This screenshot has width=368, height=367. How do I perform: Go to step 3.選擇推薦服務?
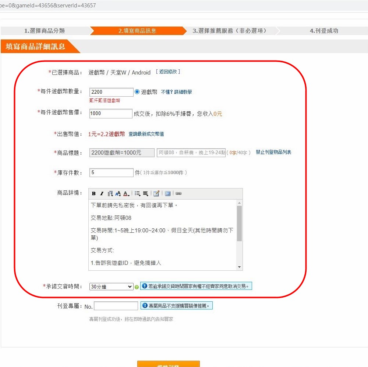[x=229, y=31]
